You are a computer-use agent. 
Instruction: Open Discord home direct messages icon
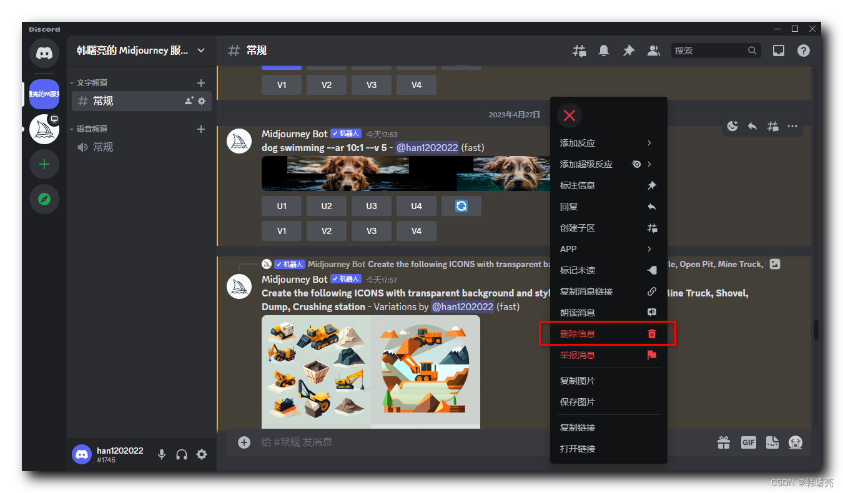click(x=44, y=54)
